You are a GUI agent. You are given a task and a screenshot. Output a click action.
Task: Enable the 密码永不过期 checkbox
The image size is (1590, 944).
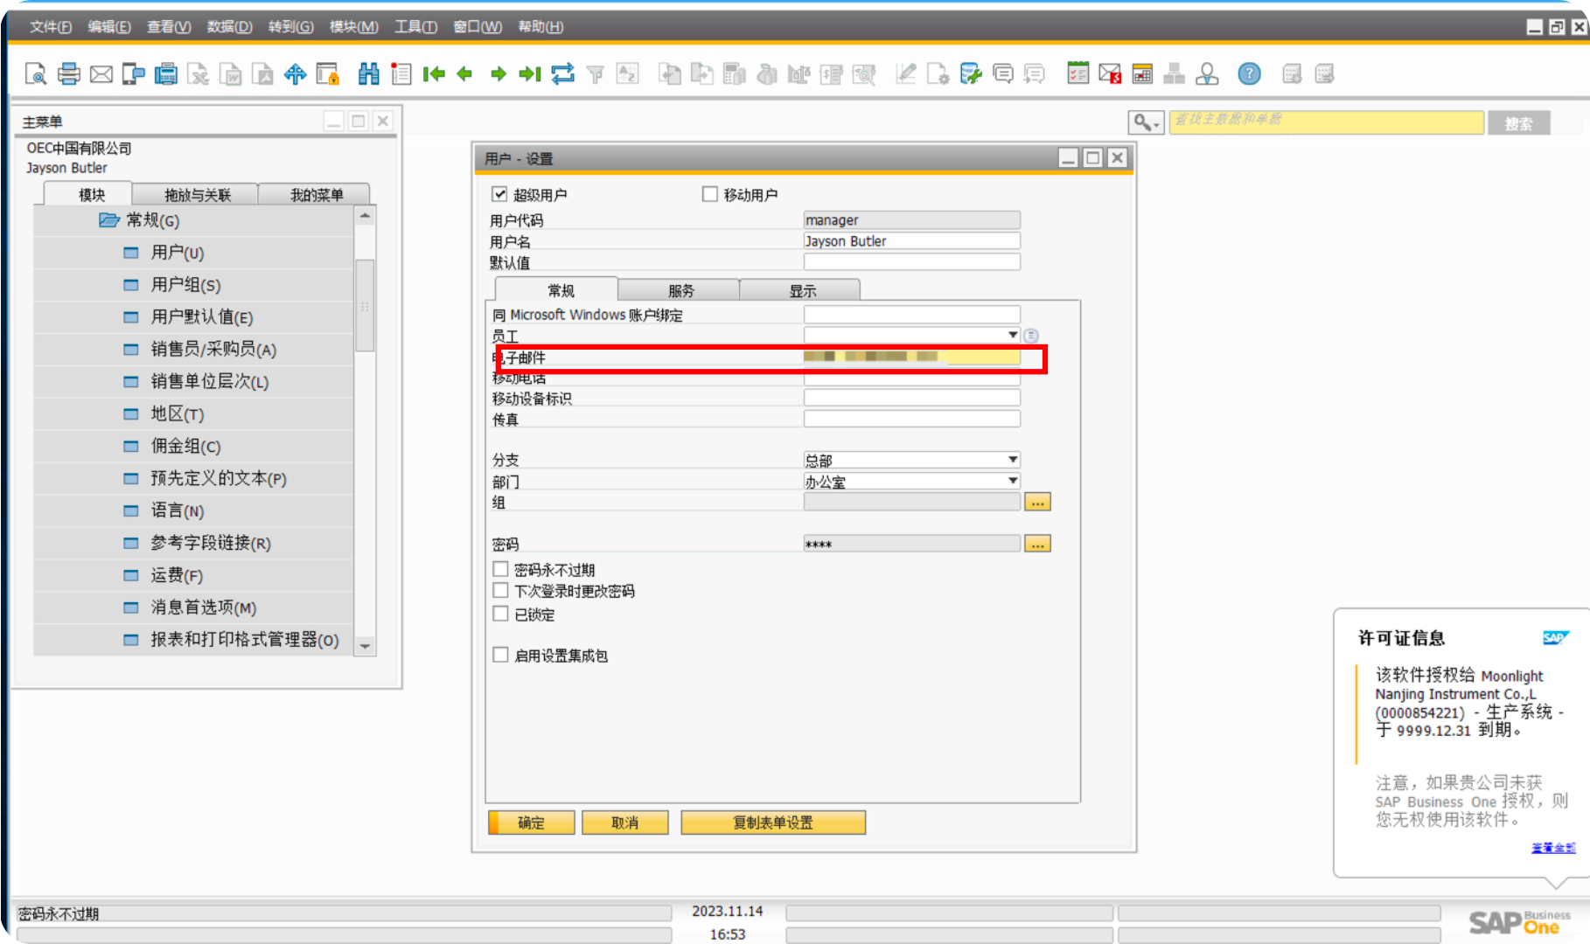[x=500, y=569]
